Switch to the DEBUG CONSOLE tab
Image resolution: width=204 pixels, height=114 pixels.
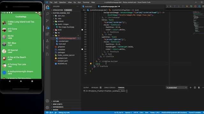tap(110, 88)
